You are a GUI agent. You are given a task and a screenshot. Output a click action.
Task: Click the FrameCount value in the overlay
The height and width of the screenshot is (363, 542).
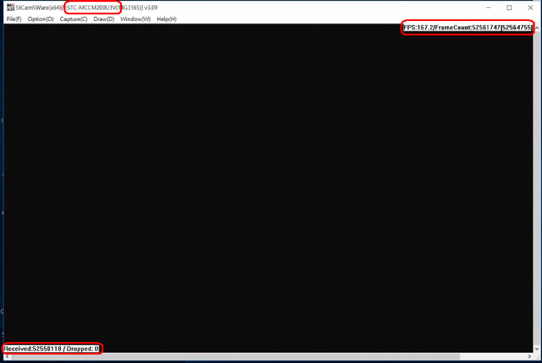tap(482, 30)
